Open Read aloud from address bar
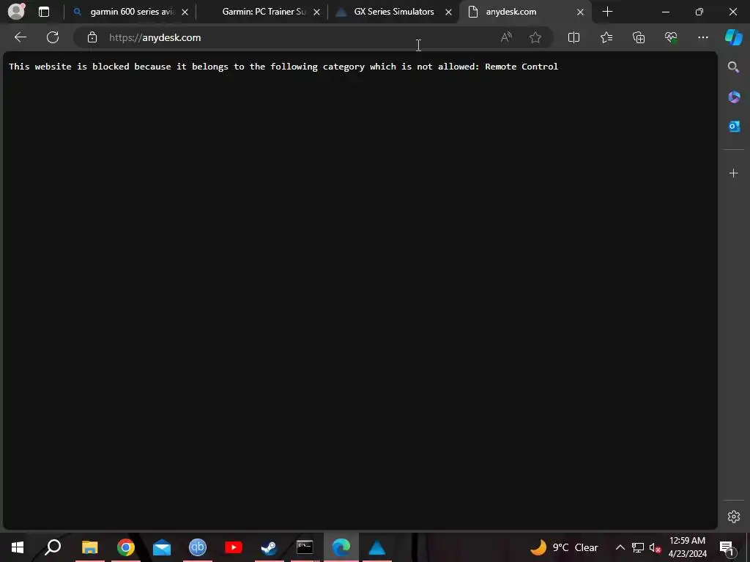 pos(506,37)
